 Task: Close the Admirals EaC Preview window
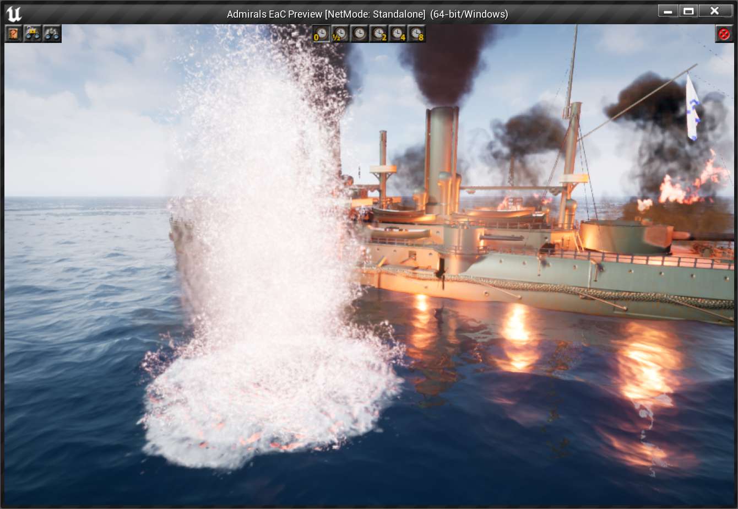714,11
